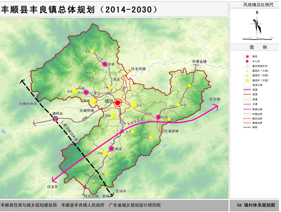Screen dimensions: 281x212
Task: Click the yellow 下山 village dot
Action: pyautogui.click(x=190, y=86)
